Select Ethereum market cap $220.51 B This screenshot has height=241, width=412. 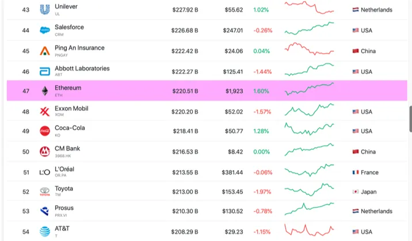tap(185, 91)
